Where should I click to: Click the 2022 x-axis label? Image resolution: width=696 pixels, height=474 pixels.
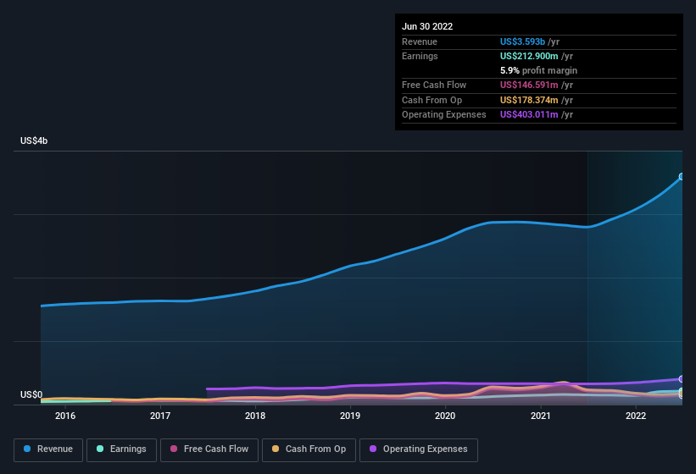(x=636, y=416)
